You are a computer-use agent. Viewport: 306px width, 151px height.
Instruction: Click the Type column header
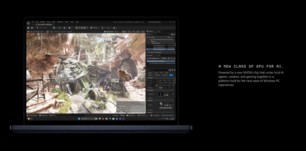(169, 37)
